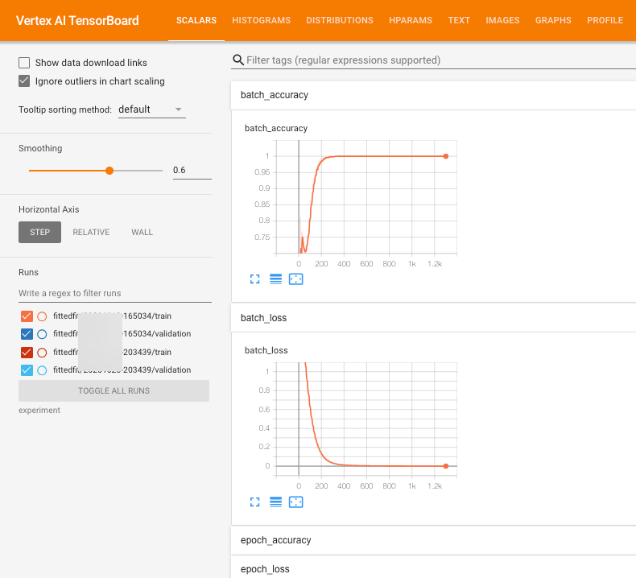Fit batch_accuracy chart domain to data
This screenshot has height=578, width=636.
295,279
